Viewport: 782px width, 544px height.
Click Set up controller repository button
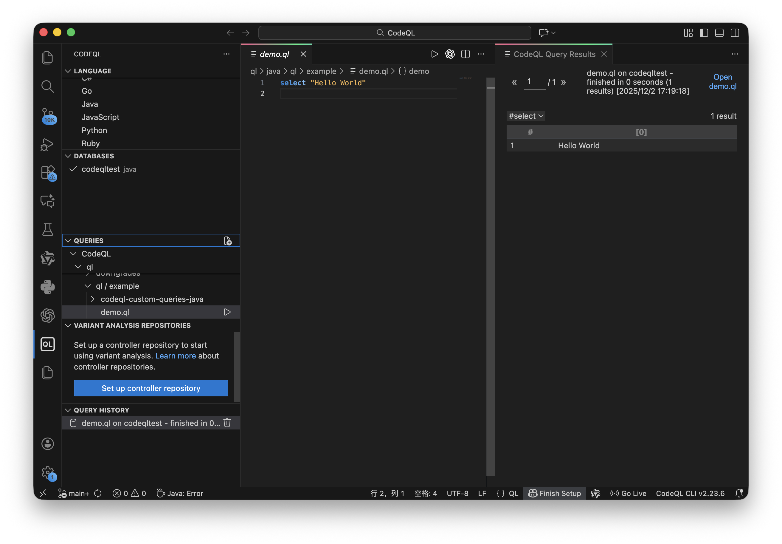(151, 388)
